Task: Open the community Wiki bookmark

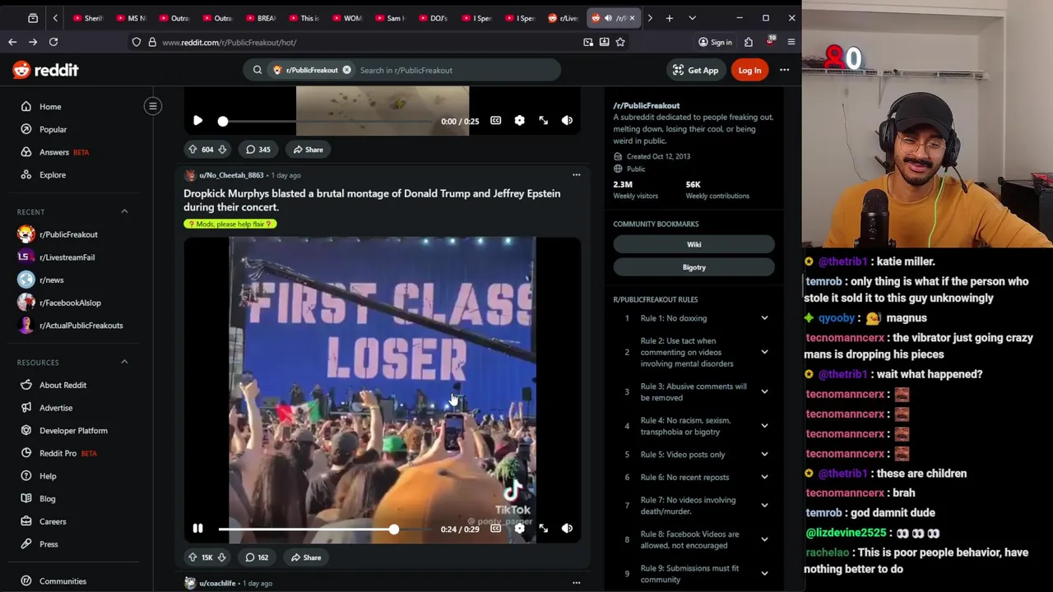Action: (x=693, y=244)
